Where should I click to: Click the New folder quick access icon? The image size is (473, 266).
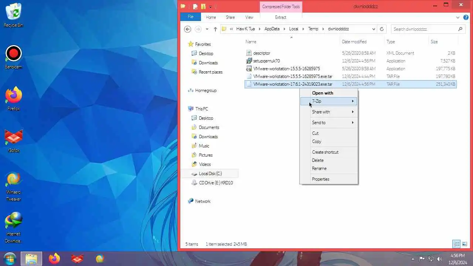[x=203, y=7]
